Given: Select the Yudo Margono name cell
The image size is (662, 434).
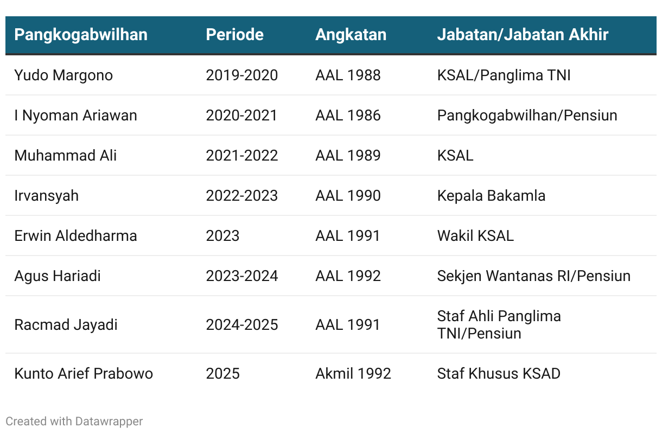Looking at the screenshot, I should click(x=63, y=75).
